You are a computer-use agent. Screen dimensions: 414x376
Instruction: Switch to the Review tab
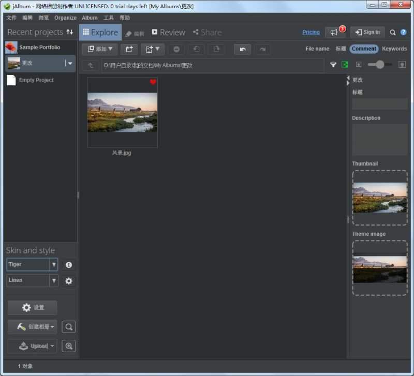tap(168, 32)
